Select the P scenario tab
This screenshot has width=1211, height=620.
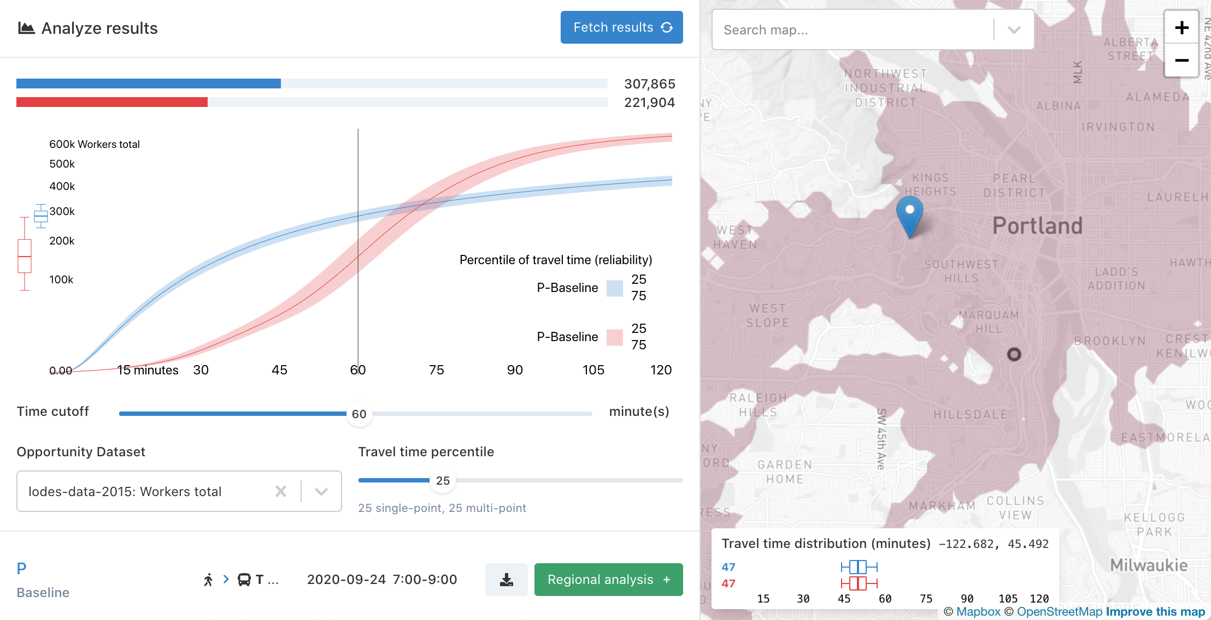[21, 567]
